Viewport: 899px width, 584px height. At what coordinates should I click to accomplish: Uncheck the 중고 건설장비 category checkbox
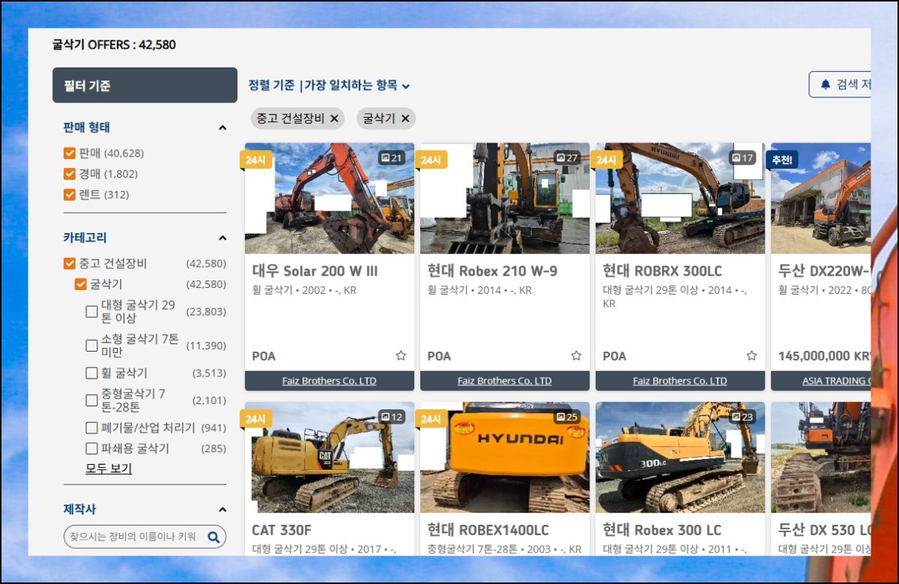[x=70, y=264]
